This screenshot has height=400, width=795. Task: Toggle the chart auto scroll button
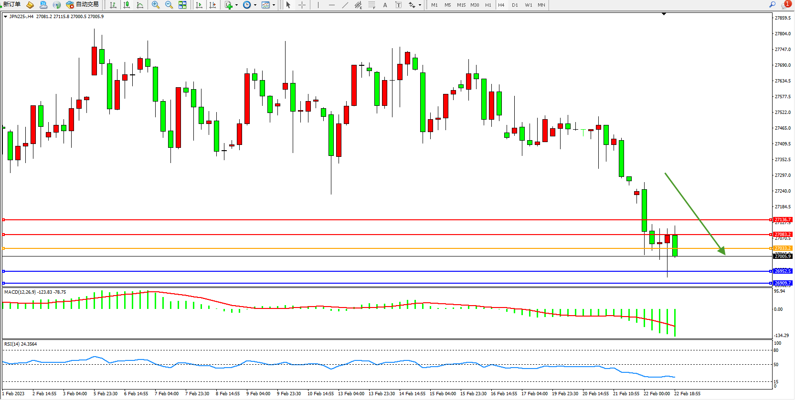tap(199, 5)
